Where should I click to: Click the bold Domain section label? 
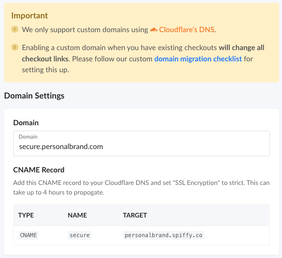[26, 123]
